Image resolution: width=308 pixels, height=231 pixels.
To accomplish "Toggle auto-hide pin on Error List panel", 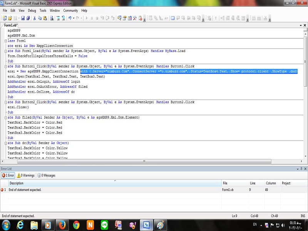I will 301,169.
